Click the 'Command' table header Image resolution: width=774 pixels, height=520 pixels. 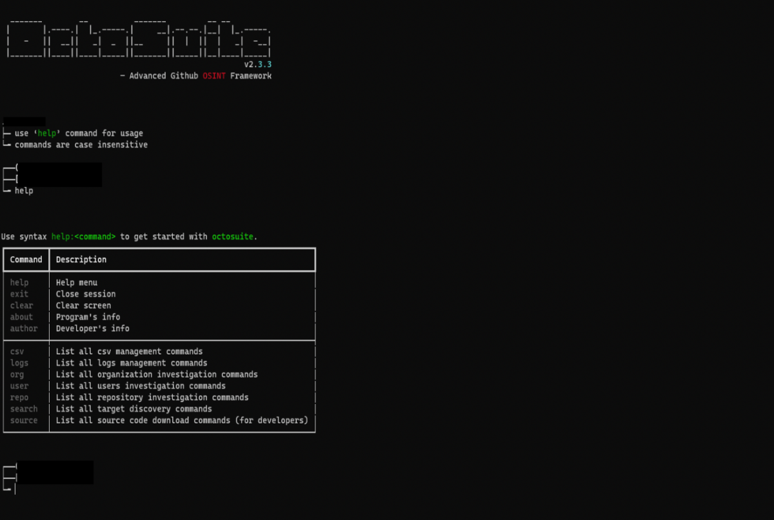[x=26, y=260]
